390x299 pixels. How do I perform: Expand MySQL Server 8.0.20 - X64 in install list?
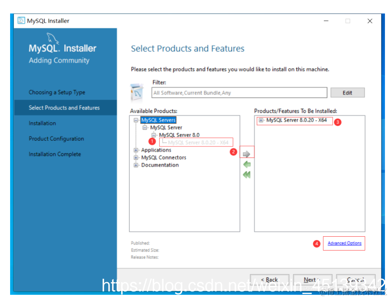[261, 120]
